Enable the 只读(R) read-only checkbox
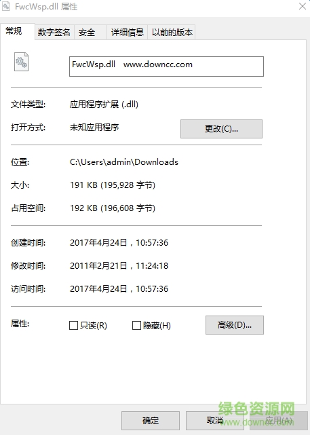This screenshot has width=310, height=435. coord(73,325)
